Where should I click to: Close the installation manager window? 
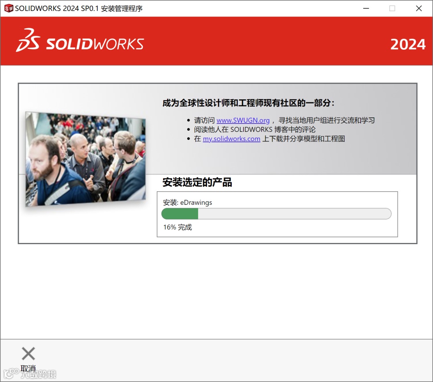tap(419, 8)
